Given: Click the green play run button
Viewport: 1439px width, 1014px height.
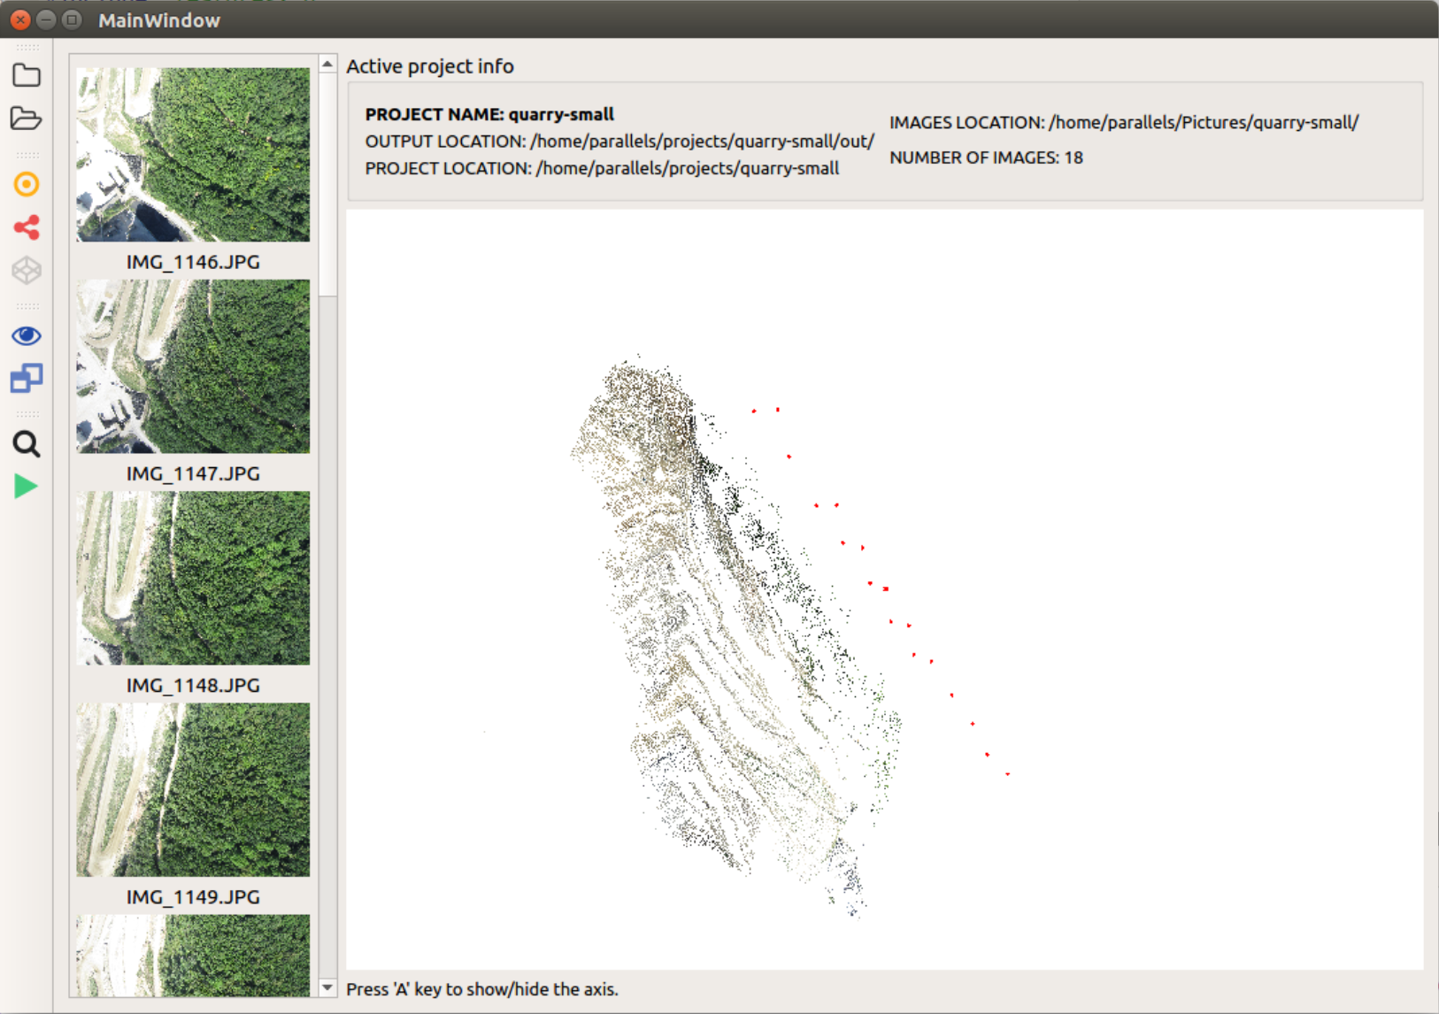Looking at the screenshot, I should 26,487.
